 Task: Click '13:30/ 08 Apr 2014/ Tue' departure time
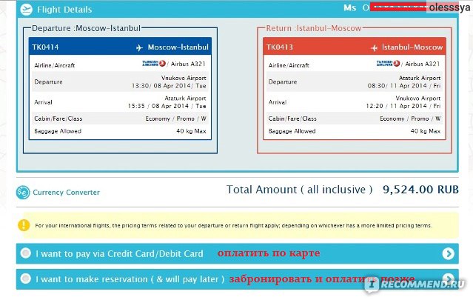click(169, 86)
